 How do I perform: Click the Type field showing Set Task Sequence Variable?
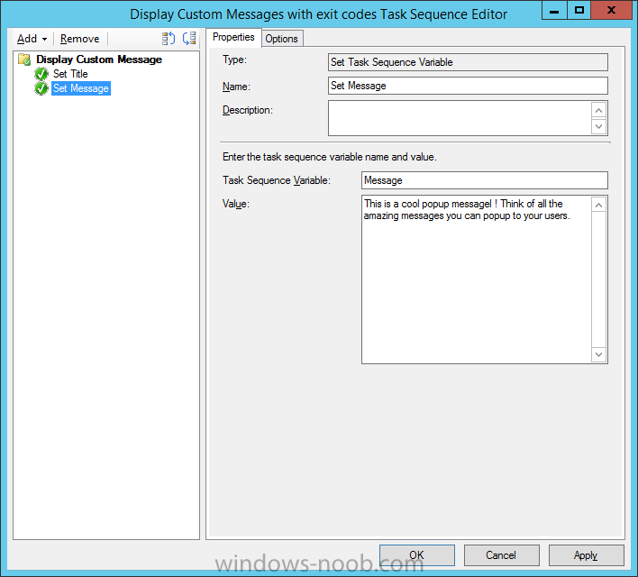coord(468,62)
